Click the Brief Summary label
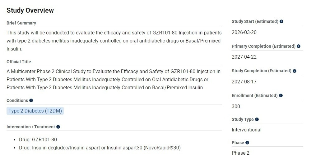 pyautogui.click(x=21, y=23)
